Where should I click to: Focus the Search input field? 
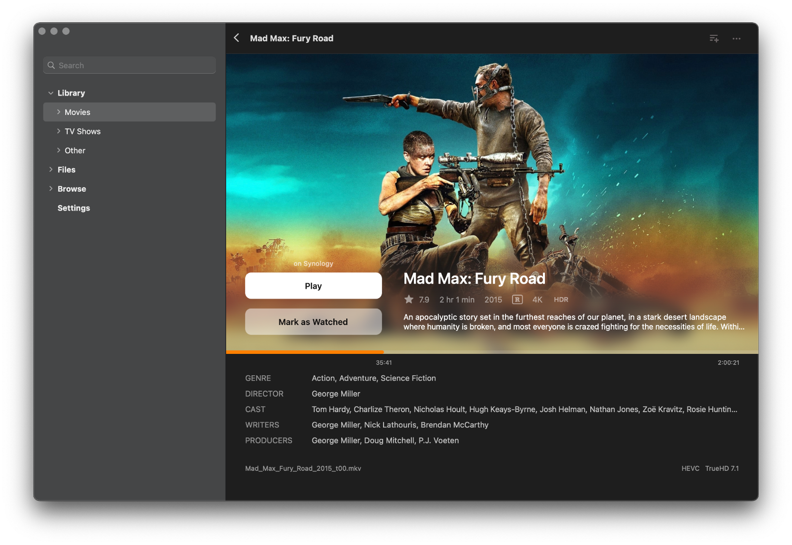pyautogui.click(x=130, y=65)
